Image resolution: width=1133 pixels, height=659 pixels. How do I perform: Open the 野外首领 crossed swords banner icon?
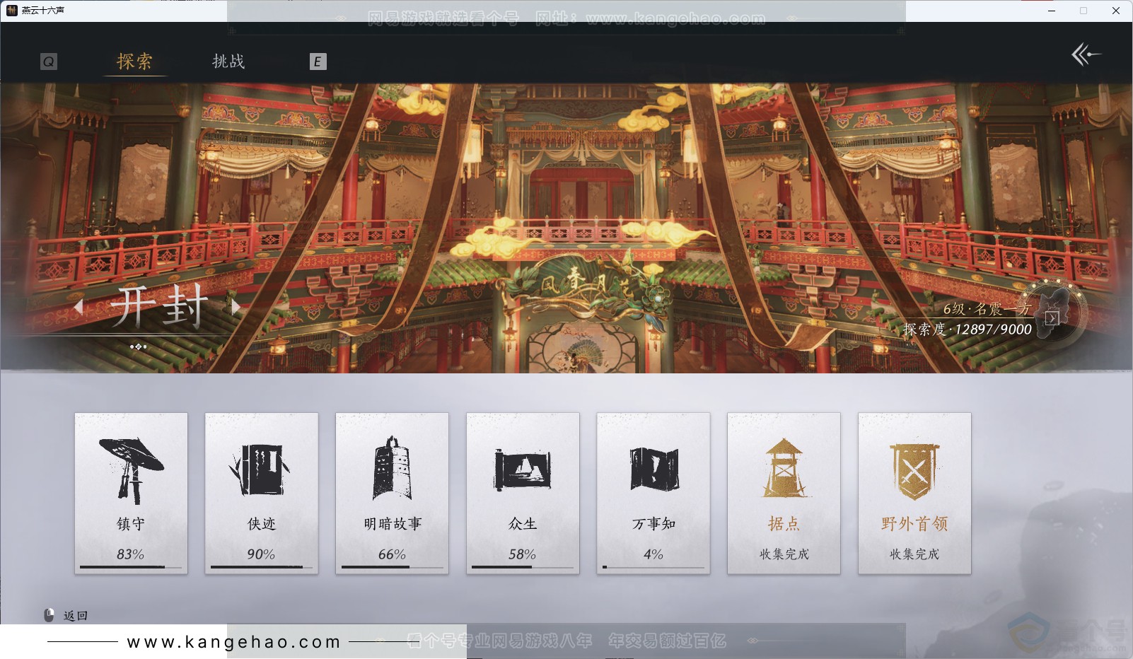[914, 472]
